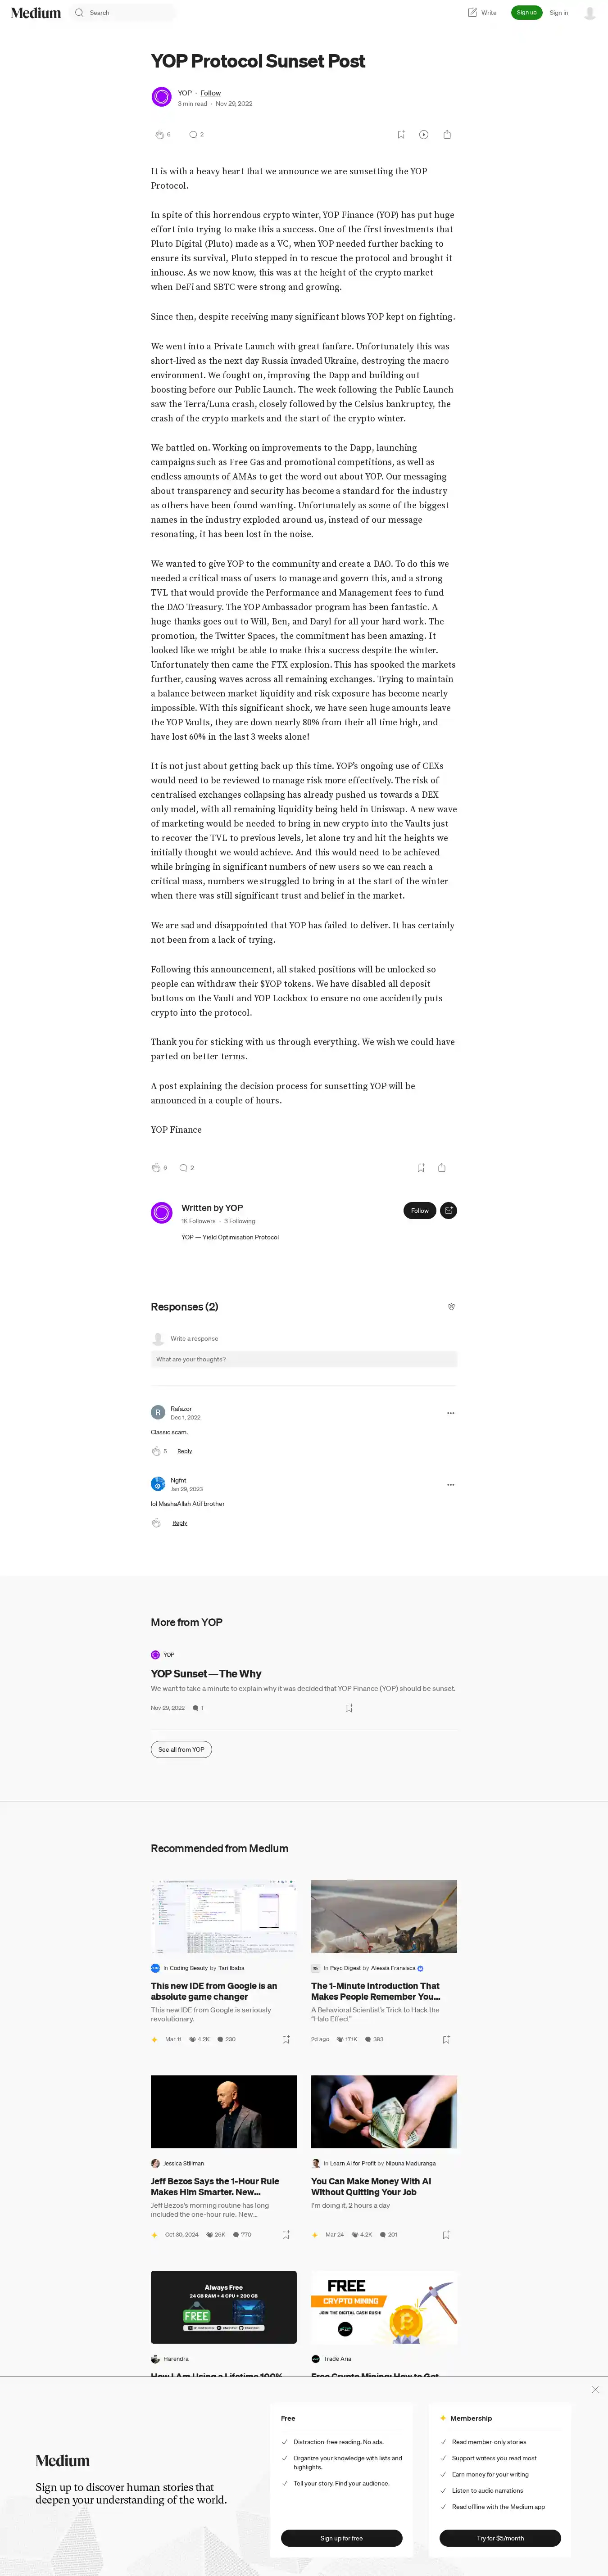Open the comments icon below the title
Viewport: 608px width, 2576px height.
click(193, 134)
